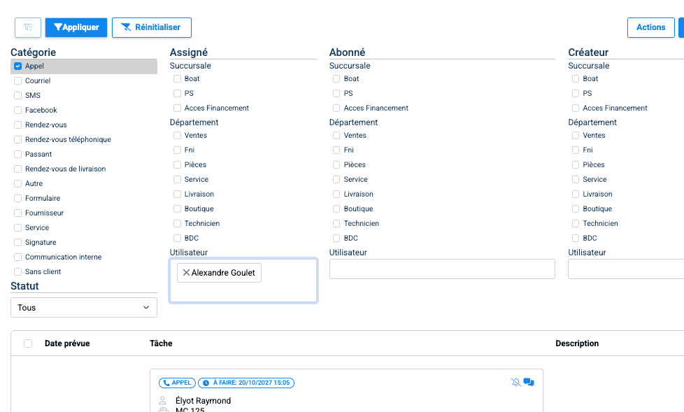This screenshot has width=684, height=412.
Task: Click the Date prévue column header
Action: pyautogui.click(x=67, y=343)
